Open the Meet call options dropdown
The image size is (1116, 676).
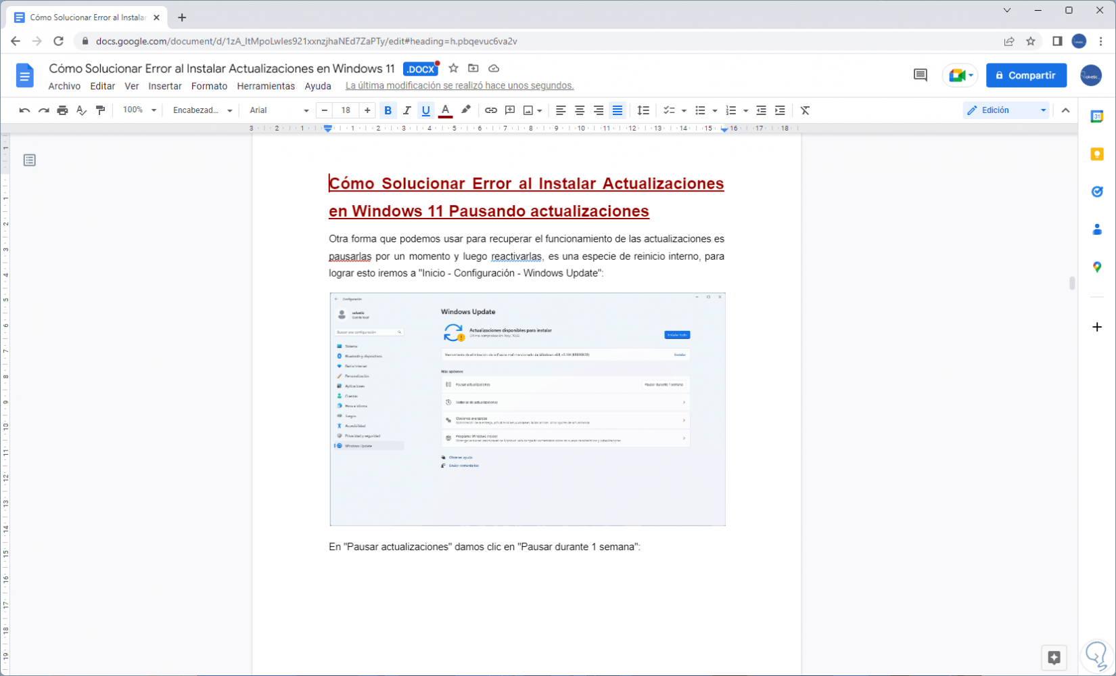pyautogui.click(x=971, y=75)
